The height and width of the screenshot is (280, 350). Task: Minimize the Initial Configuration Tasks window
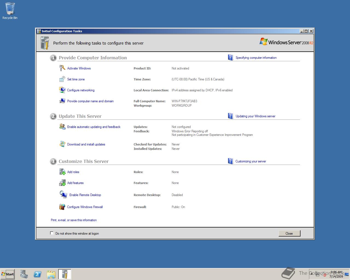pyautogui.click(x=302, y=31)
